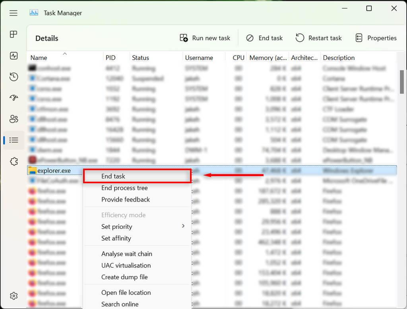This screenshot has height=309, width=407.
Task: Sort processes by PID column header
Action: [x=110, y=58]
